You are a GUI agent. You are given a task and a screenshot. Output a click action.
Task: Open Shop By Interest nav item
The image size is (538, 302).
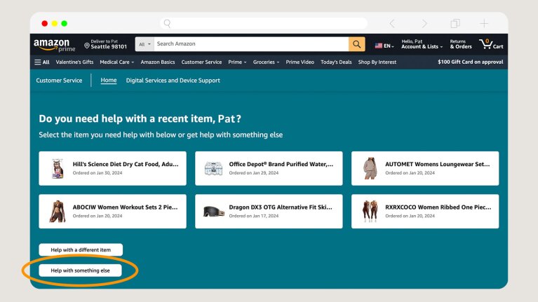377,62
